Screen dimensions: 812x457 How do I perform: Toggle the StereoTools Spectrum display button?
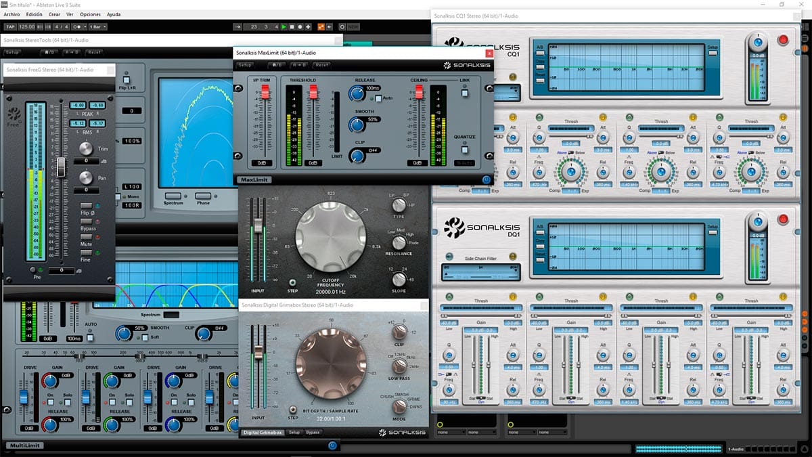pos(173,196)
